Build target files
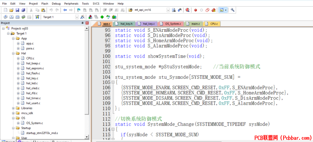This screenshot has height=142, width=313. (12, 17)
